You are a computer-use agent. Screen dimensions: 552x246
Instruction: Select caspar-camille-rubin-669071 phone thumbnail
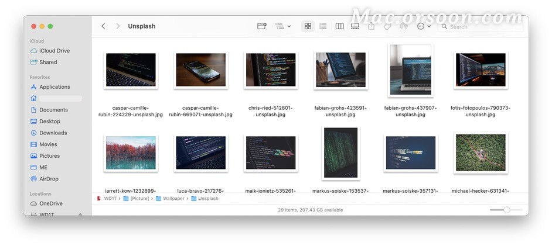pos(200,70)
